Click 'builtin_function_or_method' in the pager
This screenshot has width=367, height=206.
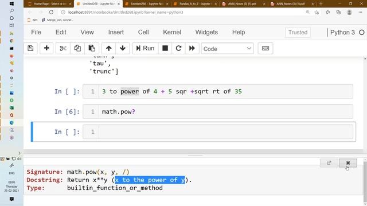(x=115, y=188)
